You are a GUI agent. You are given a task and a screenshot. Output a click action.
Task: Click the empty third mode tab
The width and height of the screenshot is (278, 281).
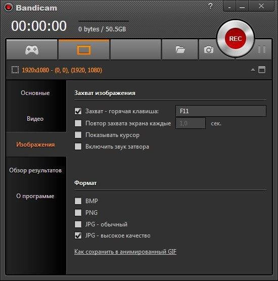pyautogui.click(x=135, y=50)
